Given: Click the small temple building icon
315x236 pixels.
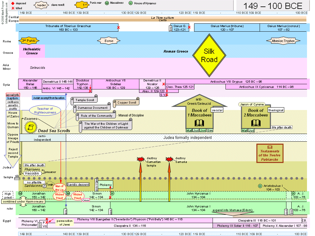Looking at the screenshot, I should pos(17,177).
